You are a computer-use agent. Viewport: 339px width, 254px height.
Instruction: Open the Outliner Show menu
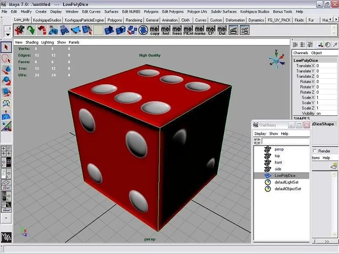[x=273, y=134]
